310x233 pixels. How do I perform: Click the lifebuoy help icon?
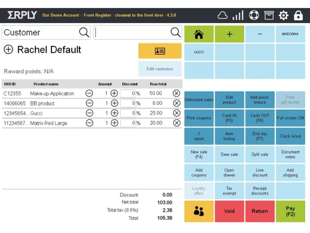pos(254,15)
